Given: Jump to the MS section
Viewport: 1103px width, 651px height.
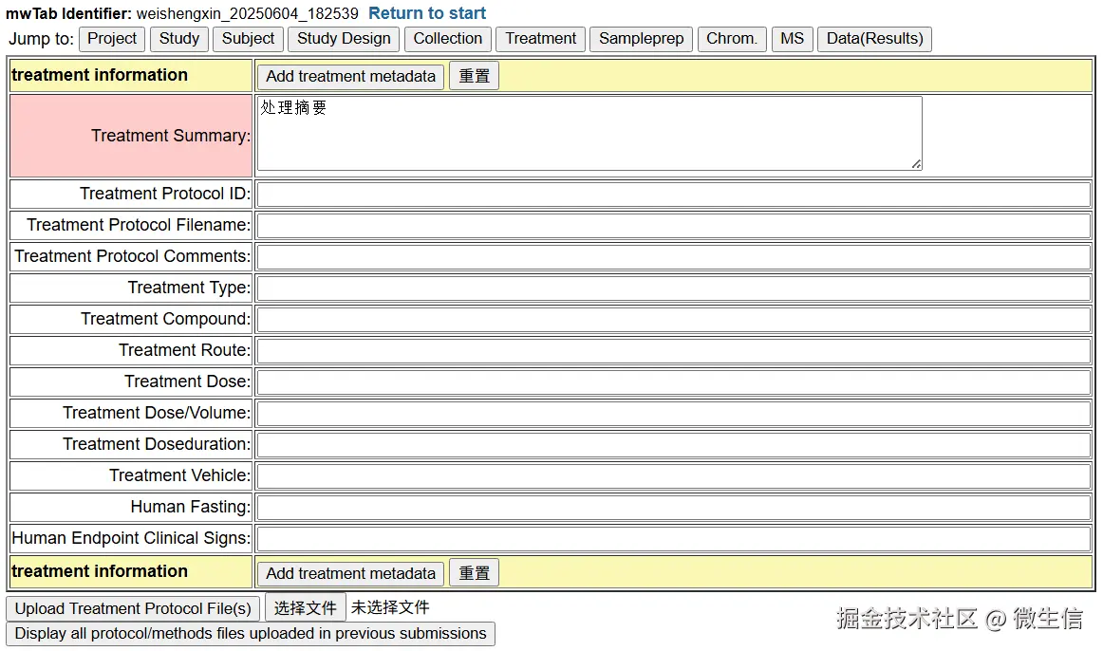Looking at the screenshot, I should point(792,39).
